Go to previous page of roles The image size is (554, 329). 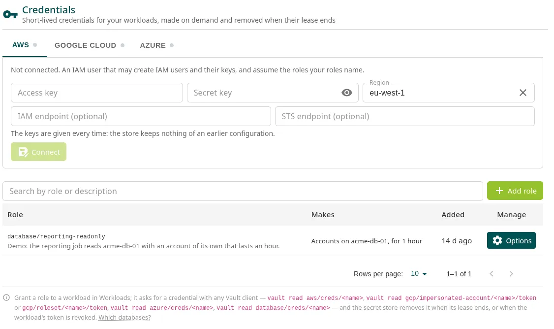click(x=492, y=274)
